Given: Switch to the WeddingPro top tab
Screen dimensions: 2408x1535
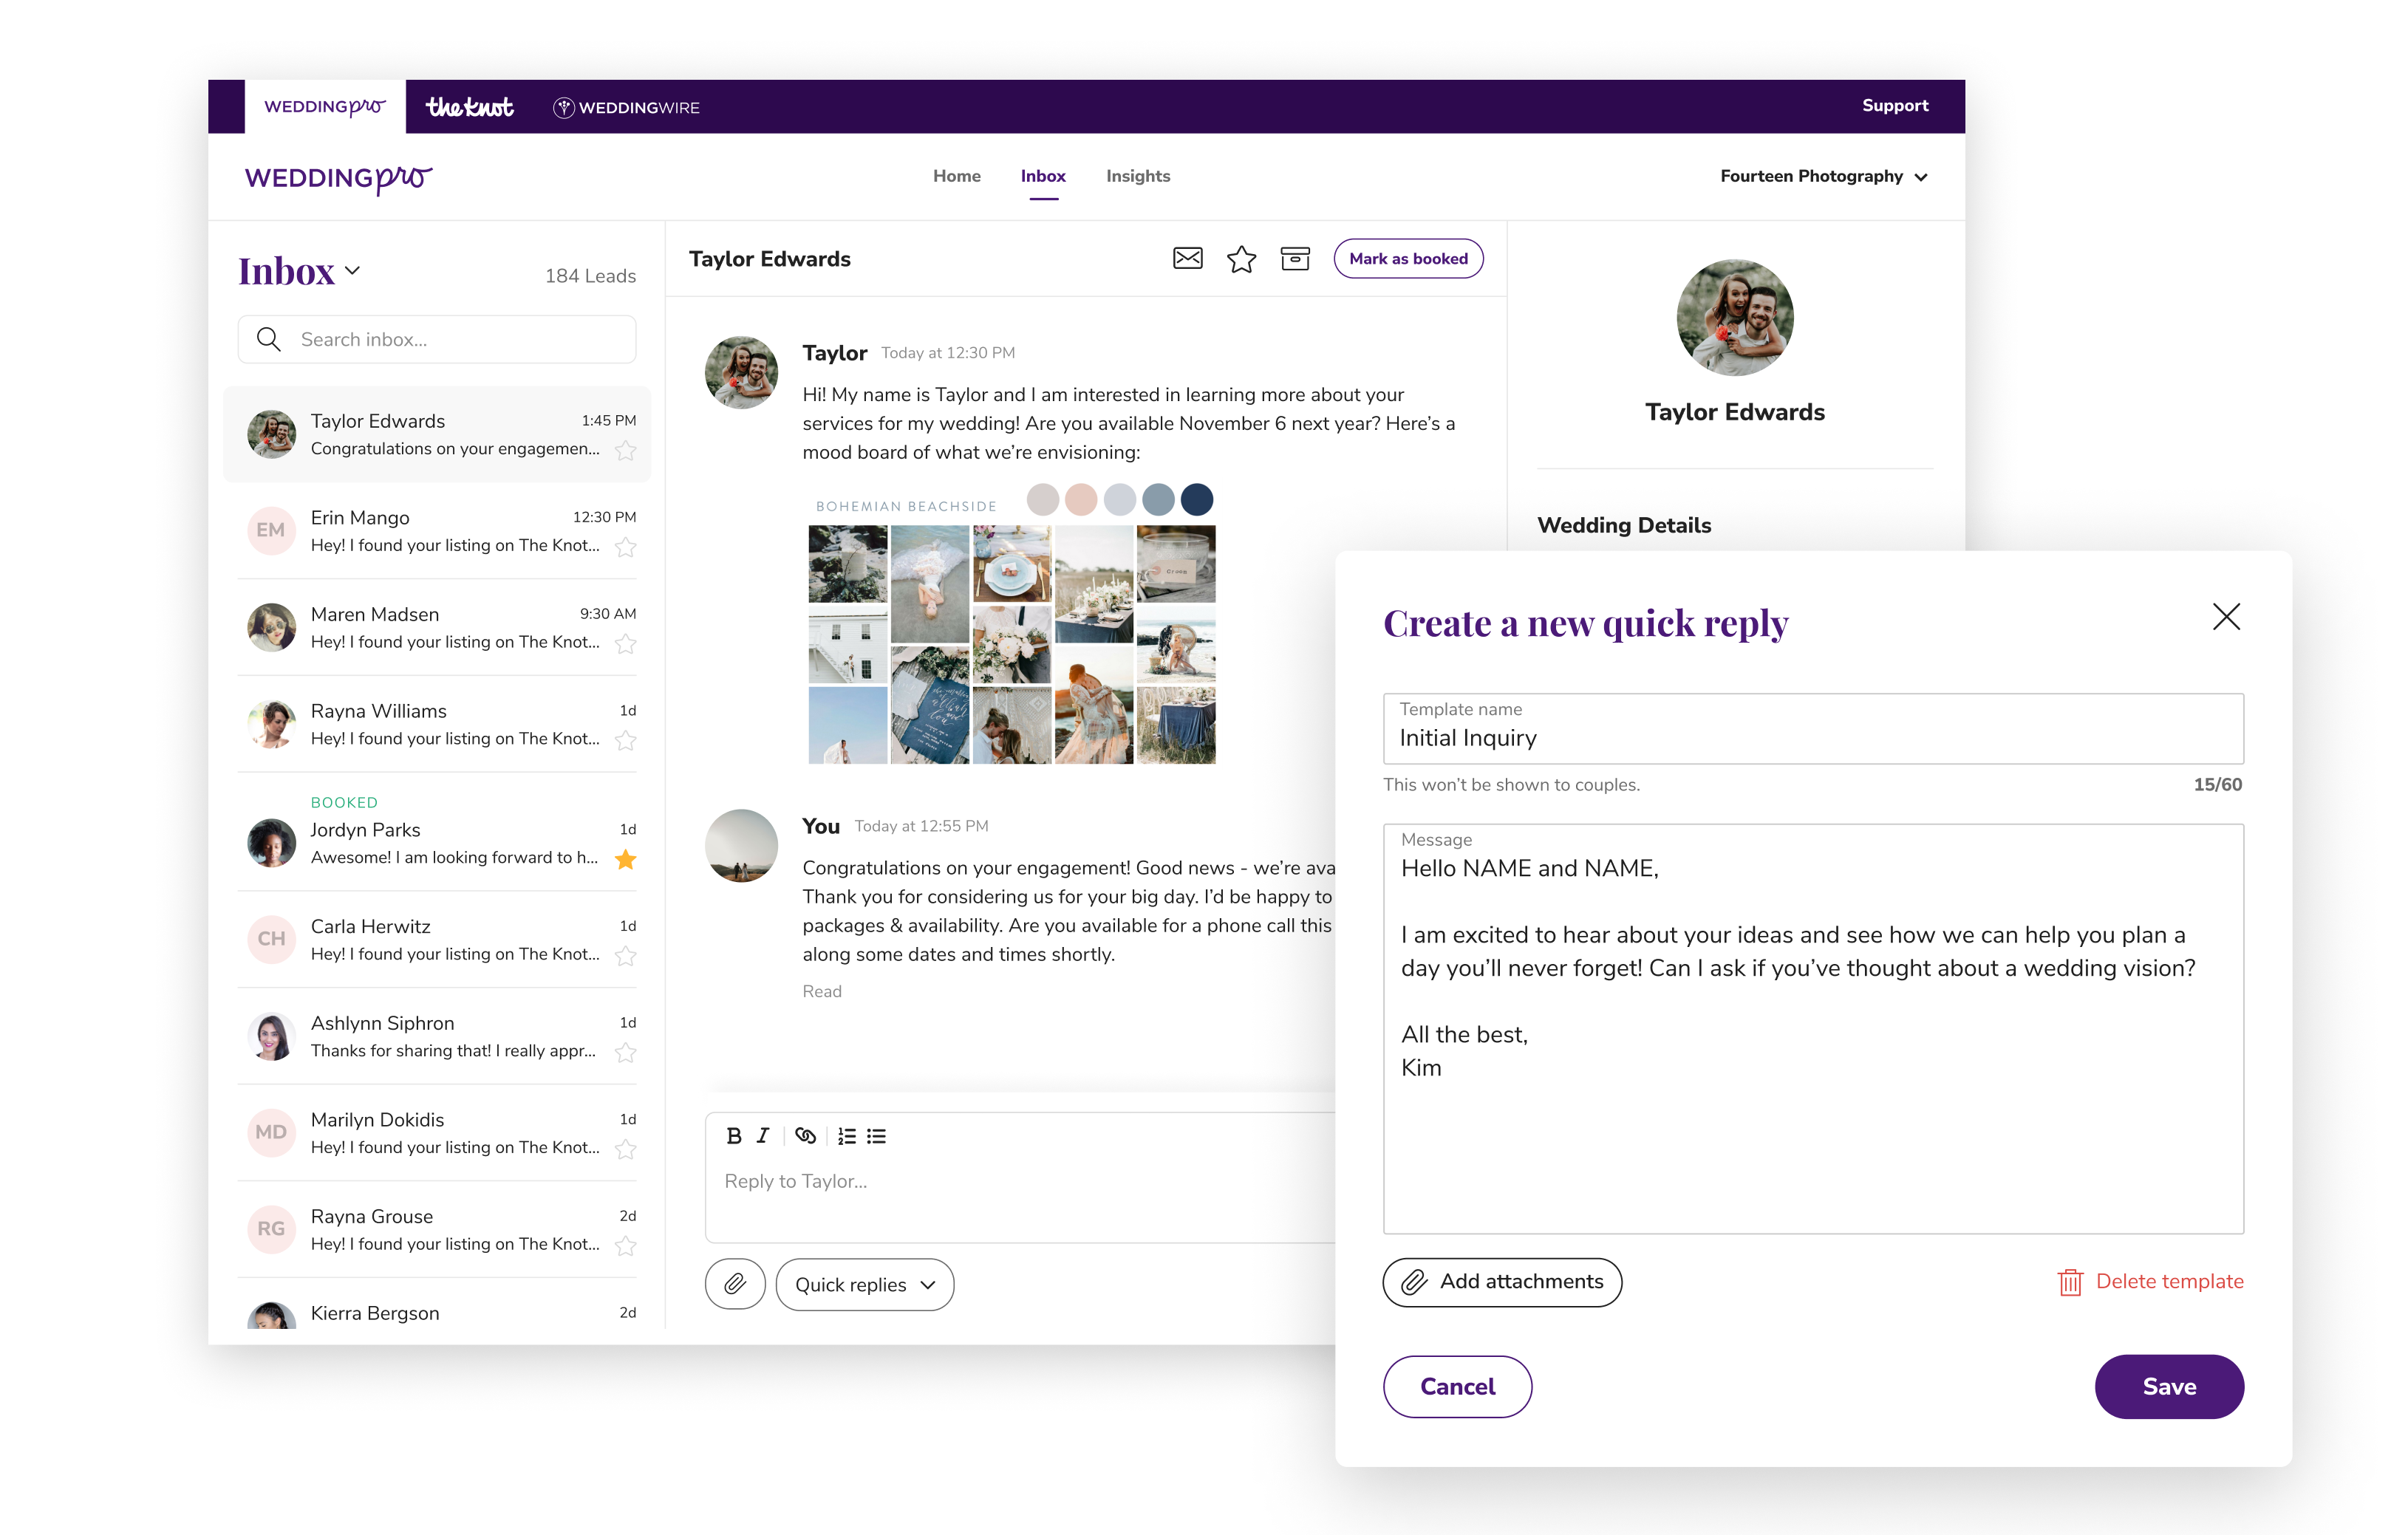Looking at the screenshot, I should (325, 107).
